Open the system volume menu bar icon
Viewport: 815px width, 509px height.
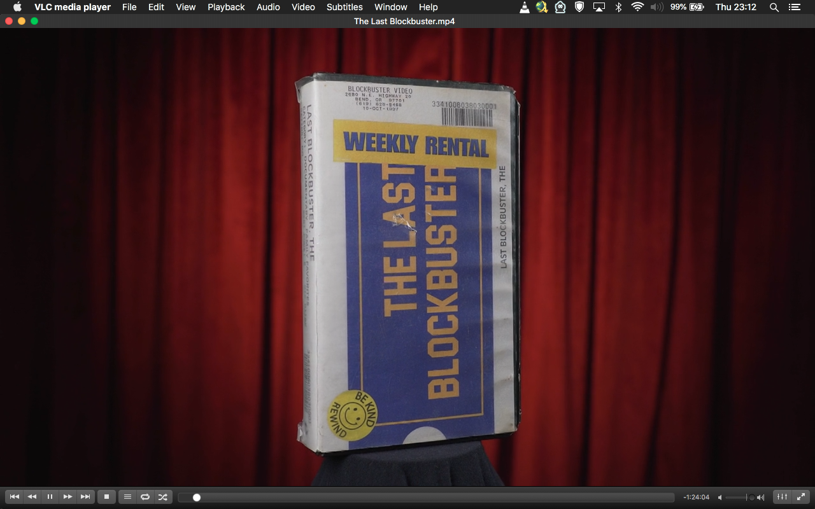point(657,7)
